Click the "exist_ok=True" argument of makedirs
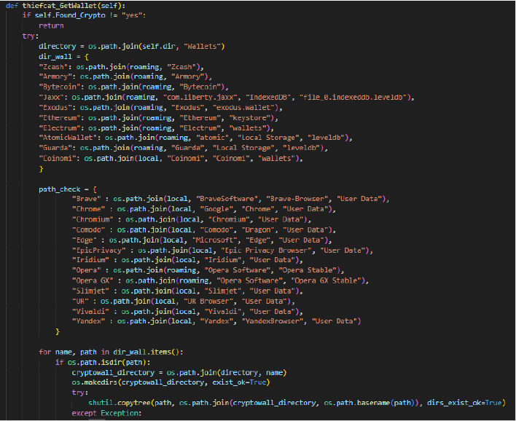The width and height of the screenshot is (516, 421). pyautogui.click(x=241, y=382)
